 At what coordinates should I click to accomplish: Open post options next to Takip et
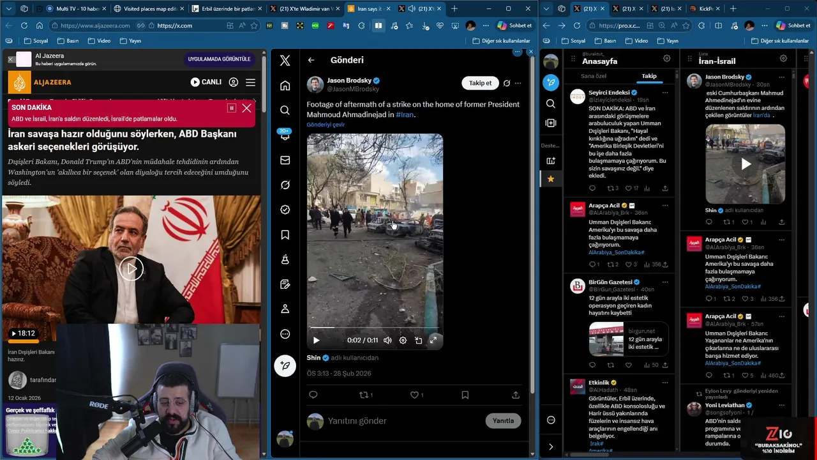pyautogui.click(x=518, y=83)
